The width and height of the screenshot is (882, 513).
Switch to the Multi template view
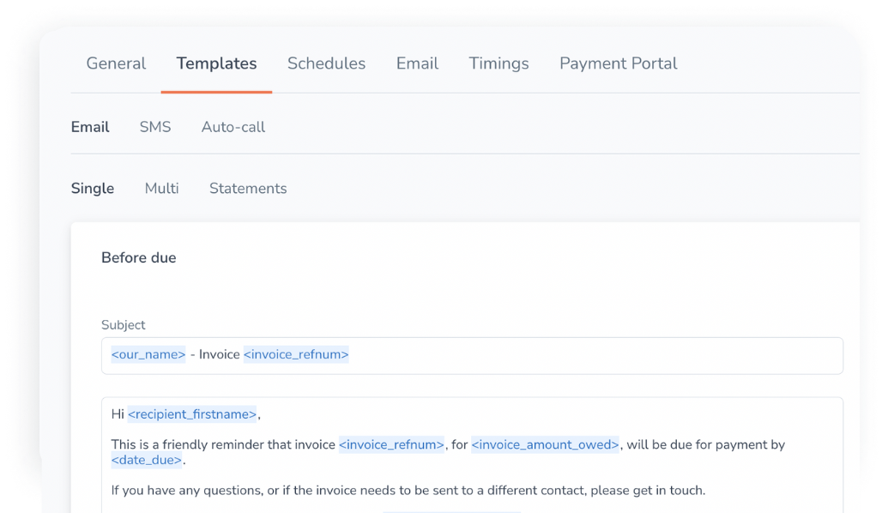(x=161, y=188)
